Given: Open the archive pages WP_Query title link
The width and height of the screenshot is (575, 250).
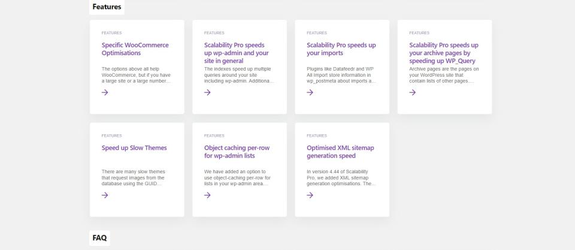Looking at the screenshot, I should [x=443, y=53].
